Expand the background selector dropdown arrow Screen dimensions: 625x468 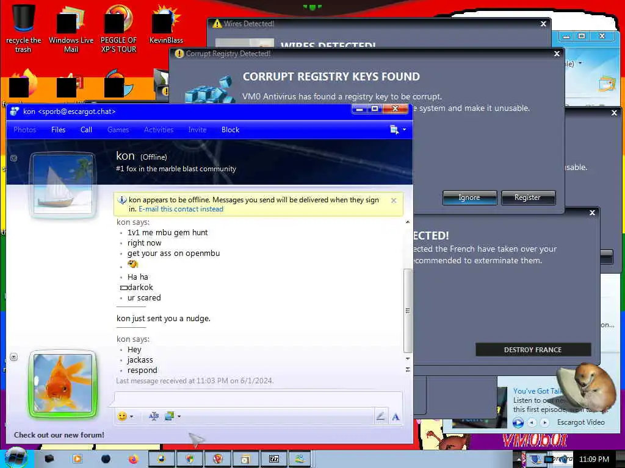point(179,417)
